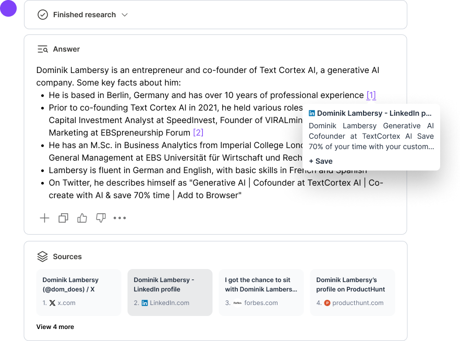
Task: Open Dominik Lambersy's profile on ProductHunt card
Action: point(353,293)
